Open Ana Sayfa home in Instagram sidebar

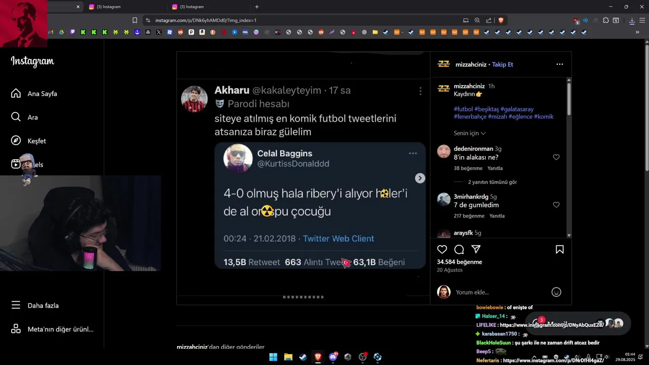(x=34, y=94)
